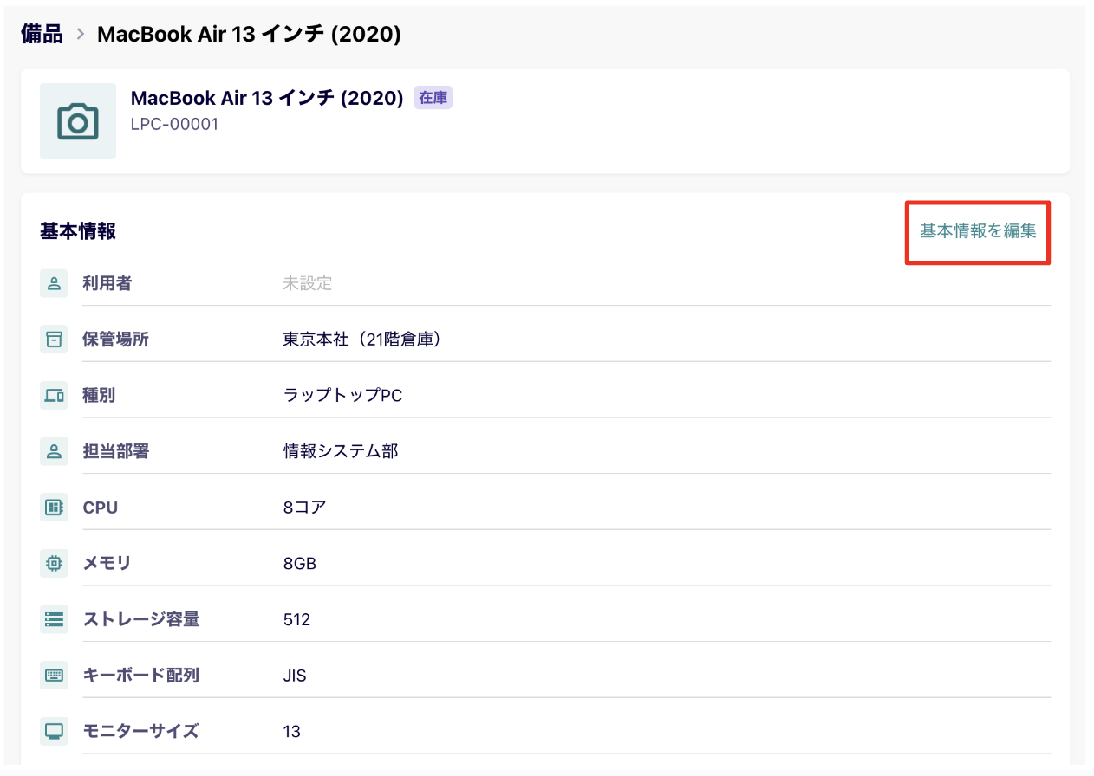Go back to 備品 via breadcrumb
Screen dimensions: 1094x776
(42, 35)
